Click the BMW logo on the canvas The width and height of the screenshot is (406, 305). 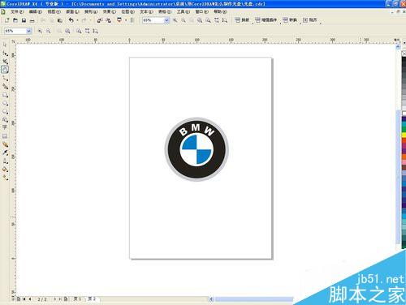(197, 149)
